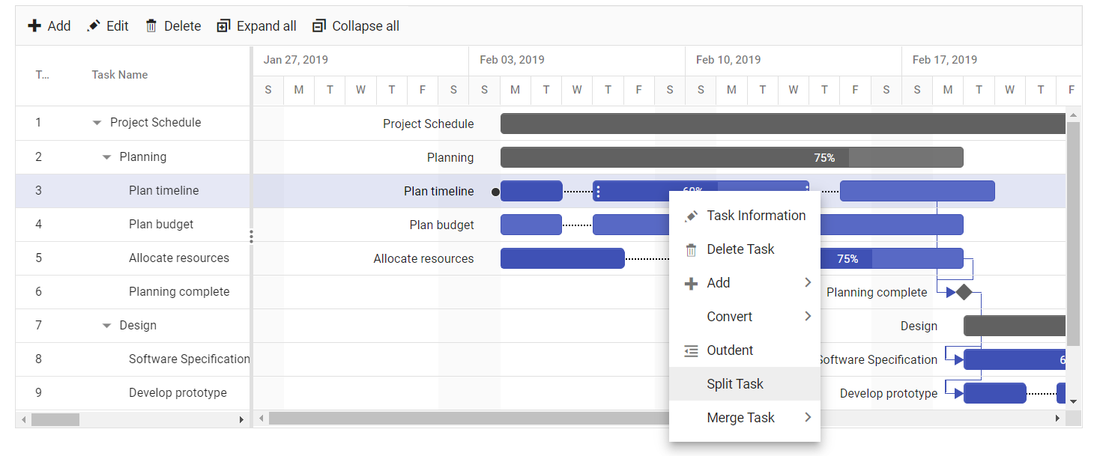Select the Plan budget row in the task grid
This screenshot has width=1100, height=456.
coord(133,225)
